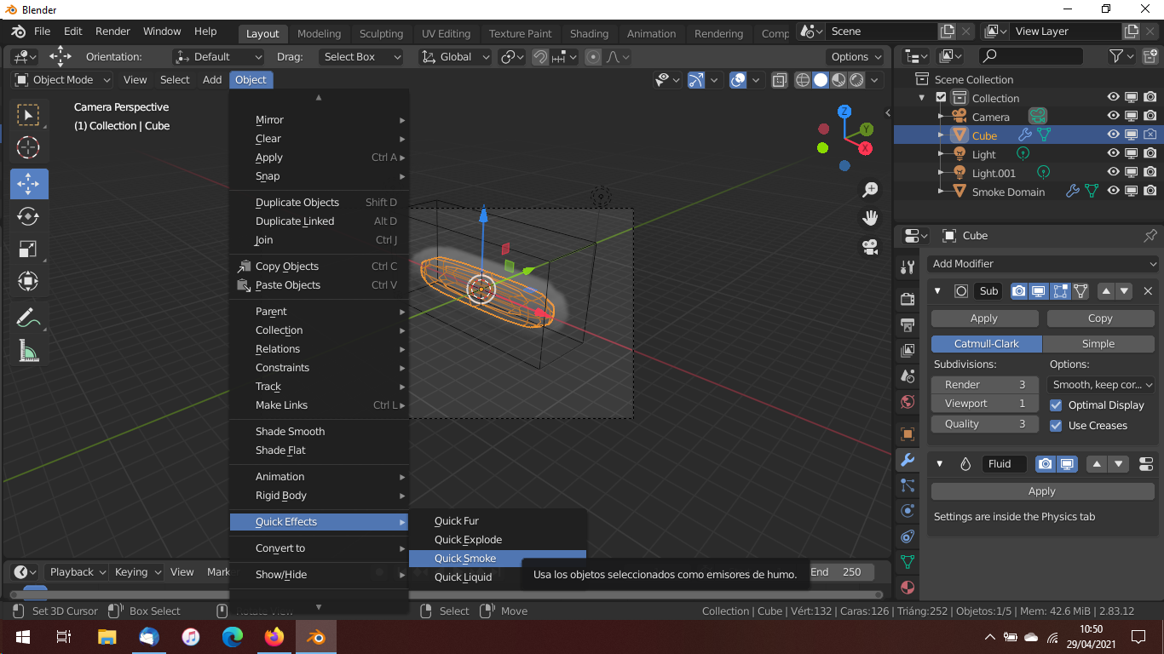Open the Object Mode selector
Image resolution: width=1164 pixels, height=654 pixels.
point(63,80)
